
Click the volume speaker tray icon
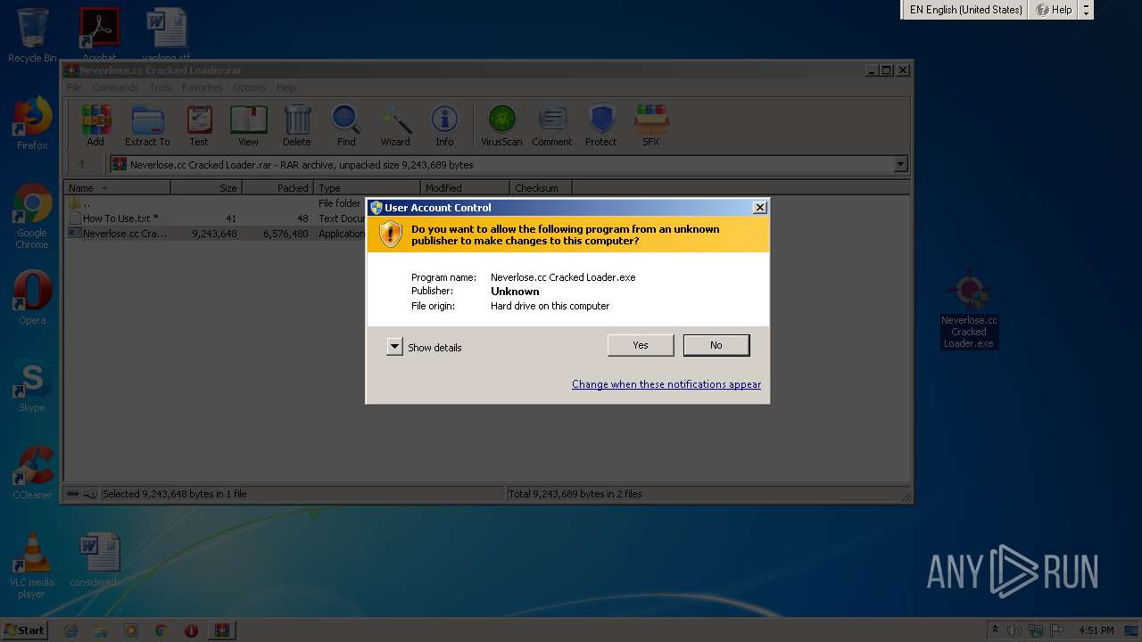(x=1014, y=630)
